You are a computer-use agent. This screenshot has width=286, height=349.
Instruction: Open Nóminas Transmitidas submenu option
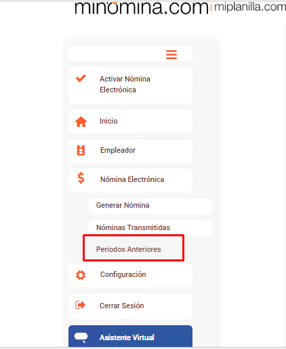coord(150,227)
